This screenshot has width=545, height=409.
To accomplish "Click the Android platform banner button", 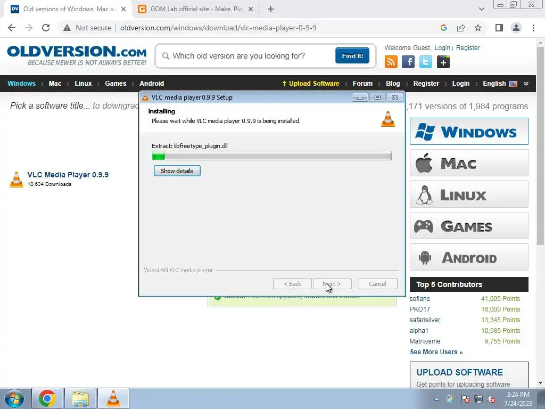I will click(x=469, y=257).
